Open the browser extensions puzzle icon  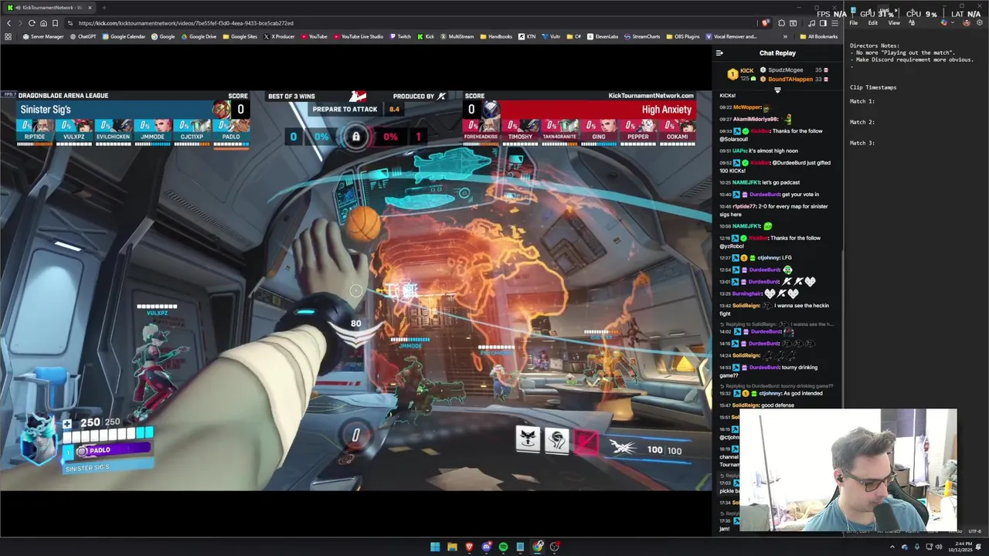pos(781,23)
